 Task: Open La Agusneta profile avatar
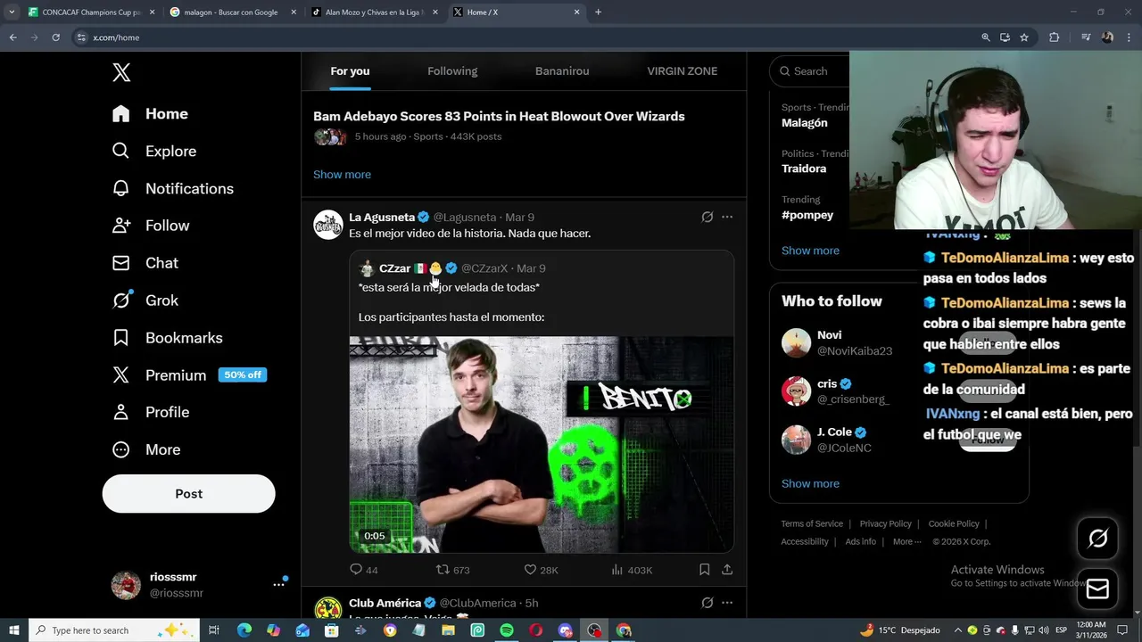click(x=328, y=225)
